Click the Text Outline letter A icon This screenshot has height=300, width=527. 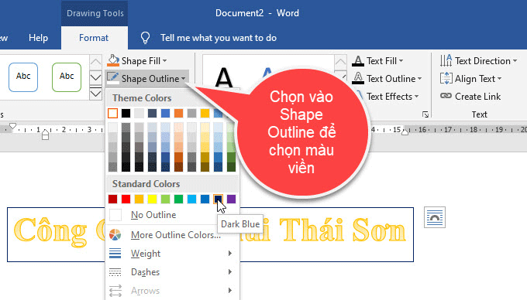(358, 78)
